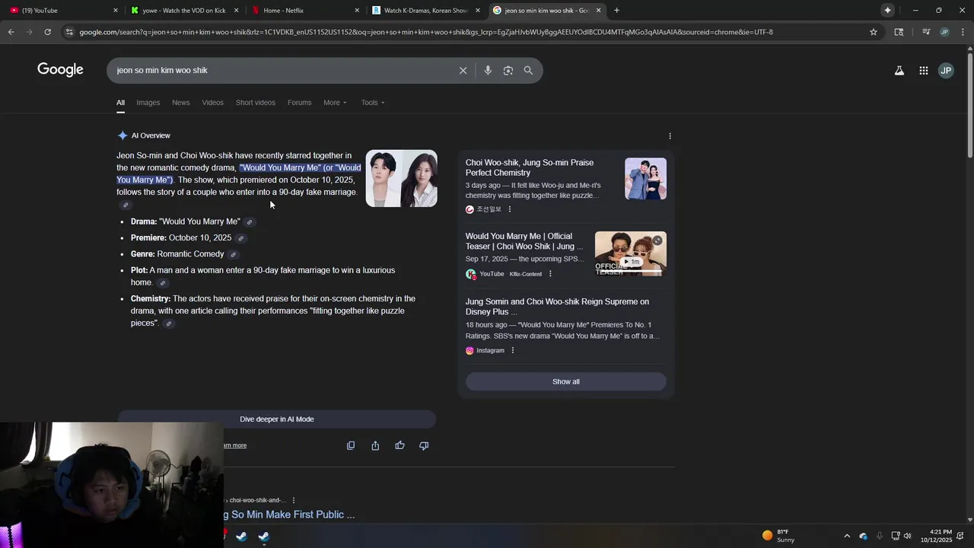Open source link icon after the Plot bullet
The height and width of the screenshot is (548, 974).
[x=162, y=283]
